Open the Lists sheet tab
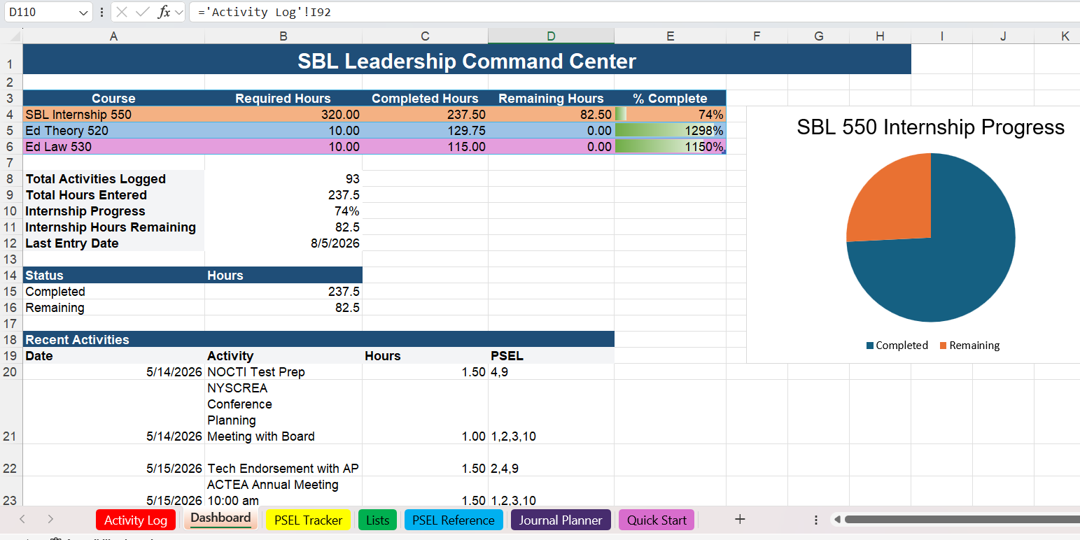This screenshot has height=540, width=1080. pyautogui.click(x=378, y=520)
